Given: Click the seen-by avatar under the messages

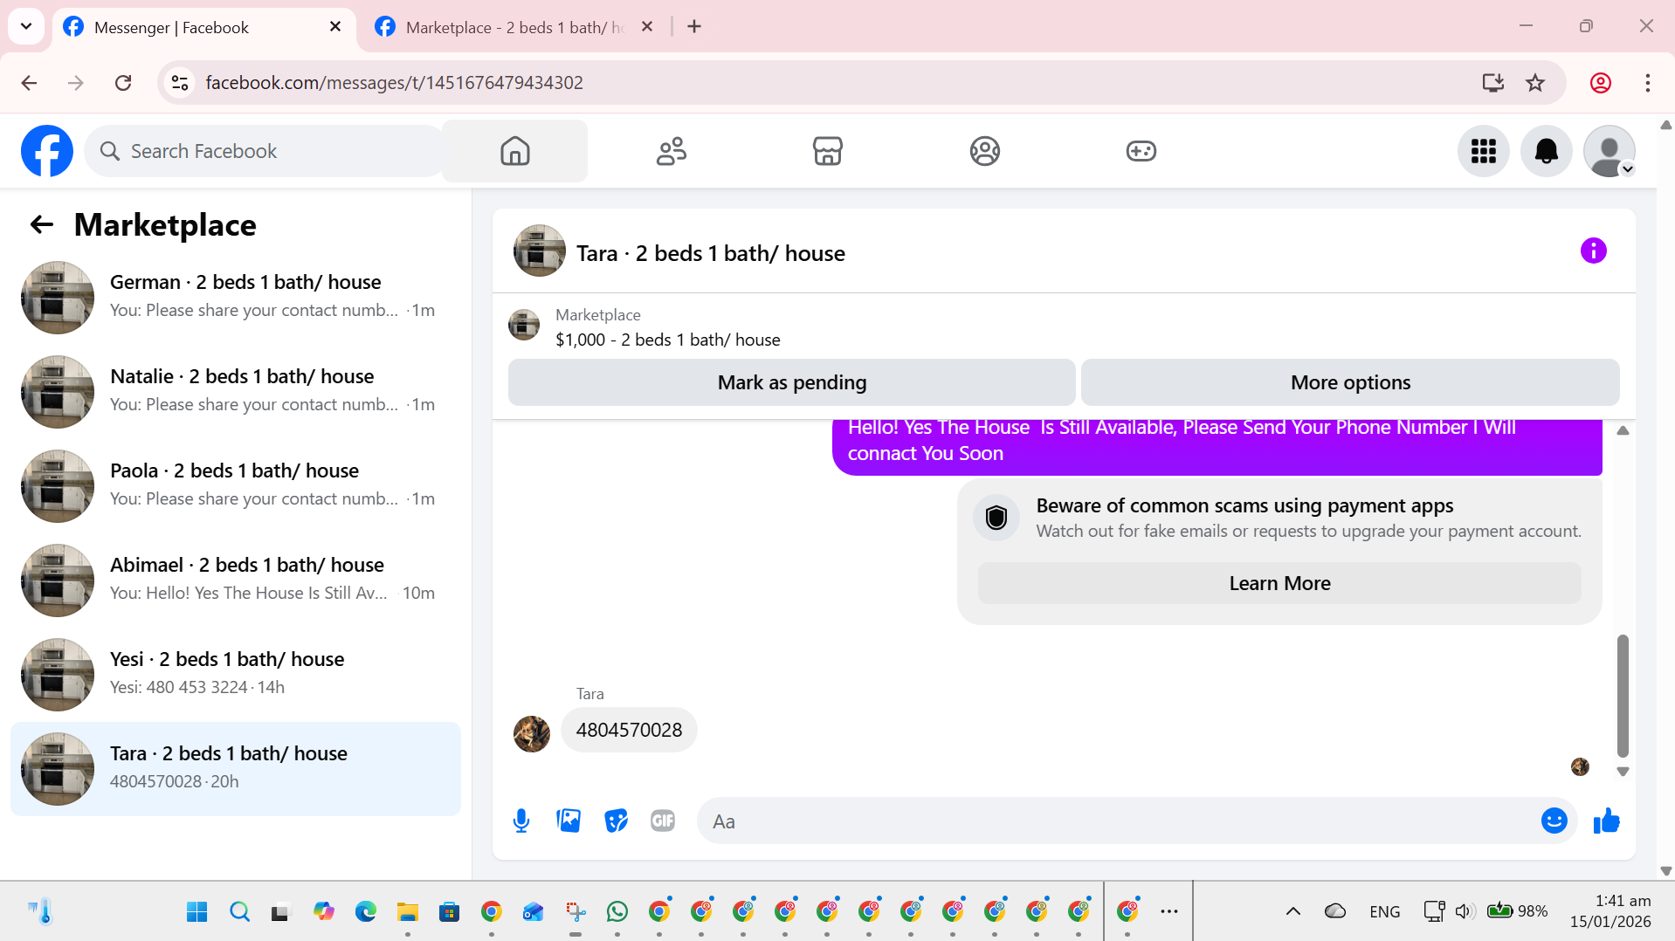Looking at the screenshot, I should (1580, 767).
